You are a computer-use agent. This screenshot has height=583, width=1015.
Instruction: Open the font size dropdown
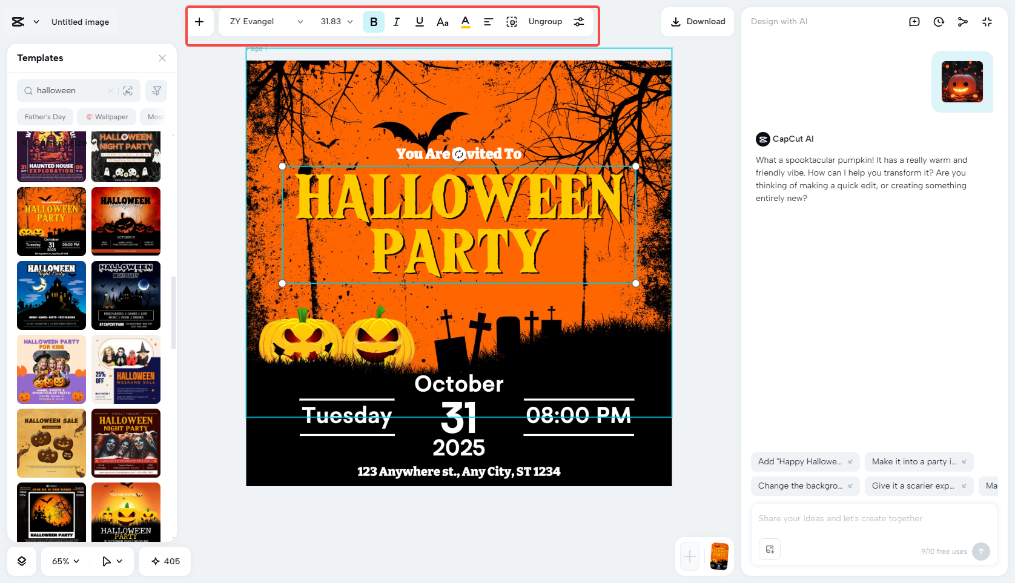click(x=335, y=21)
